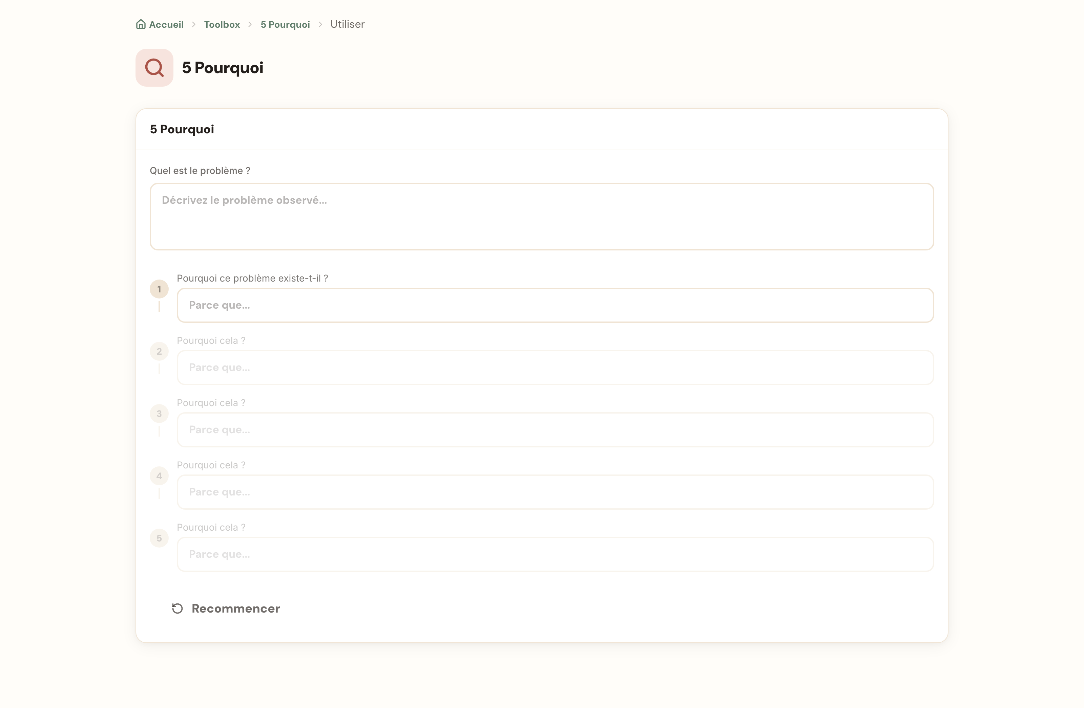Click the fifth 'Parce que...' input
1084x708 pixels.
coord(555,555)
